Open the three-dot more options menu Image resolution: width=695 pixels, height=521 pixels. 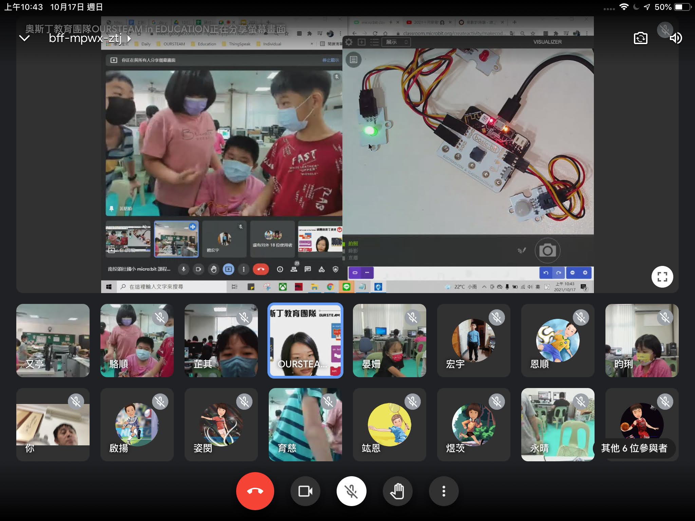(x=444, y=491)
